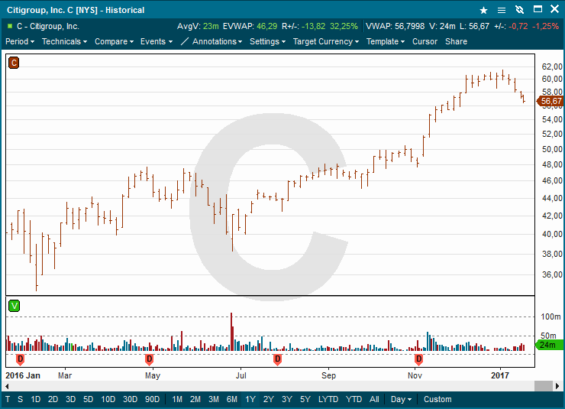This screenshot has height=409, width=565.
Task: Click the '-1,25%' change percentage
Action: pos(546,26)
